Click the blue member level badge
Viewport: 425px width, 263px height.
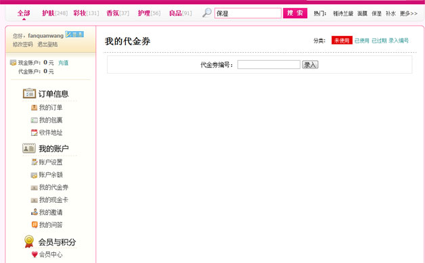74,34
